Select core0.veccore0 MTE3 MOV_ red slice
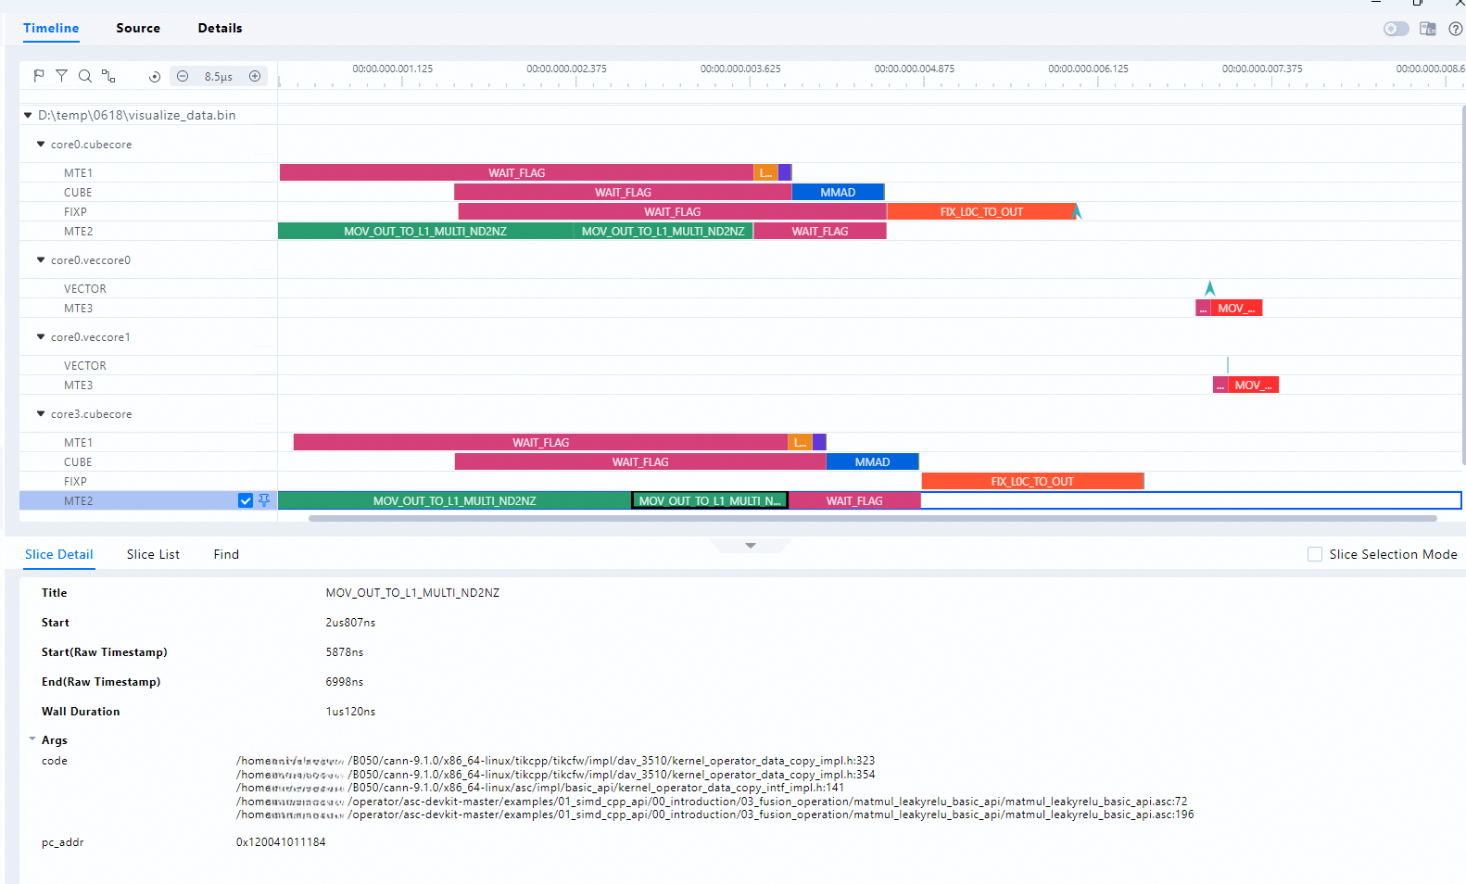Screen dimensions: 1466x884 (1236, 308)
